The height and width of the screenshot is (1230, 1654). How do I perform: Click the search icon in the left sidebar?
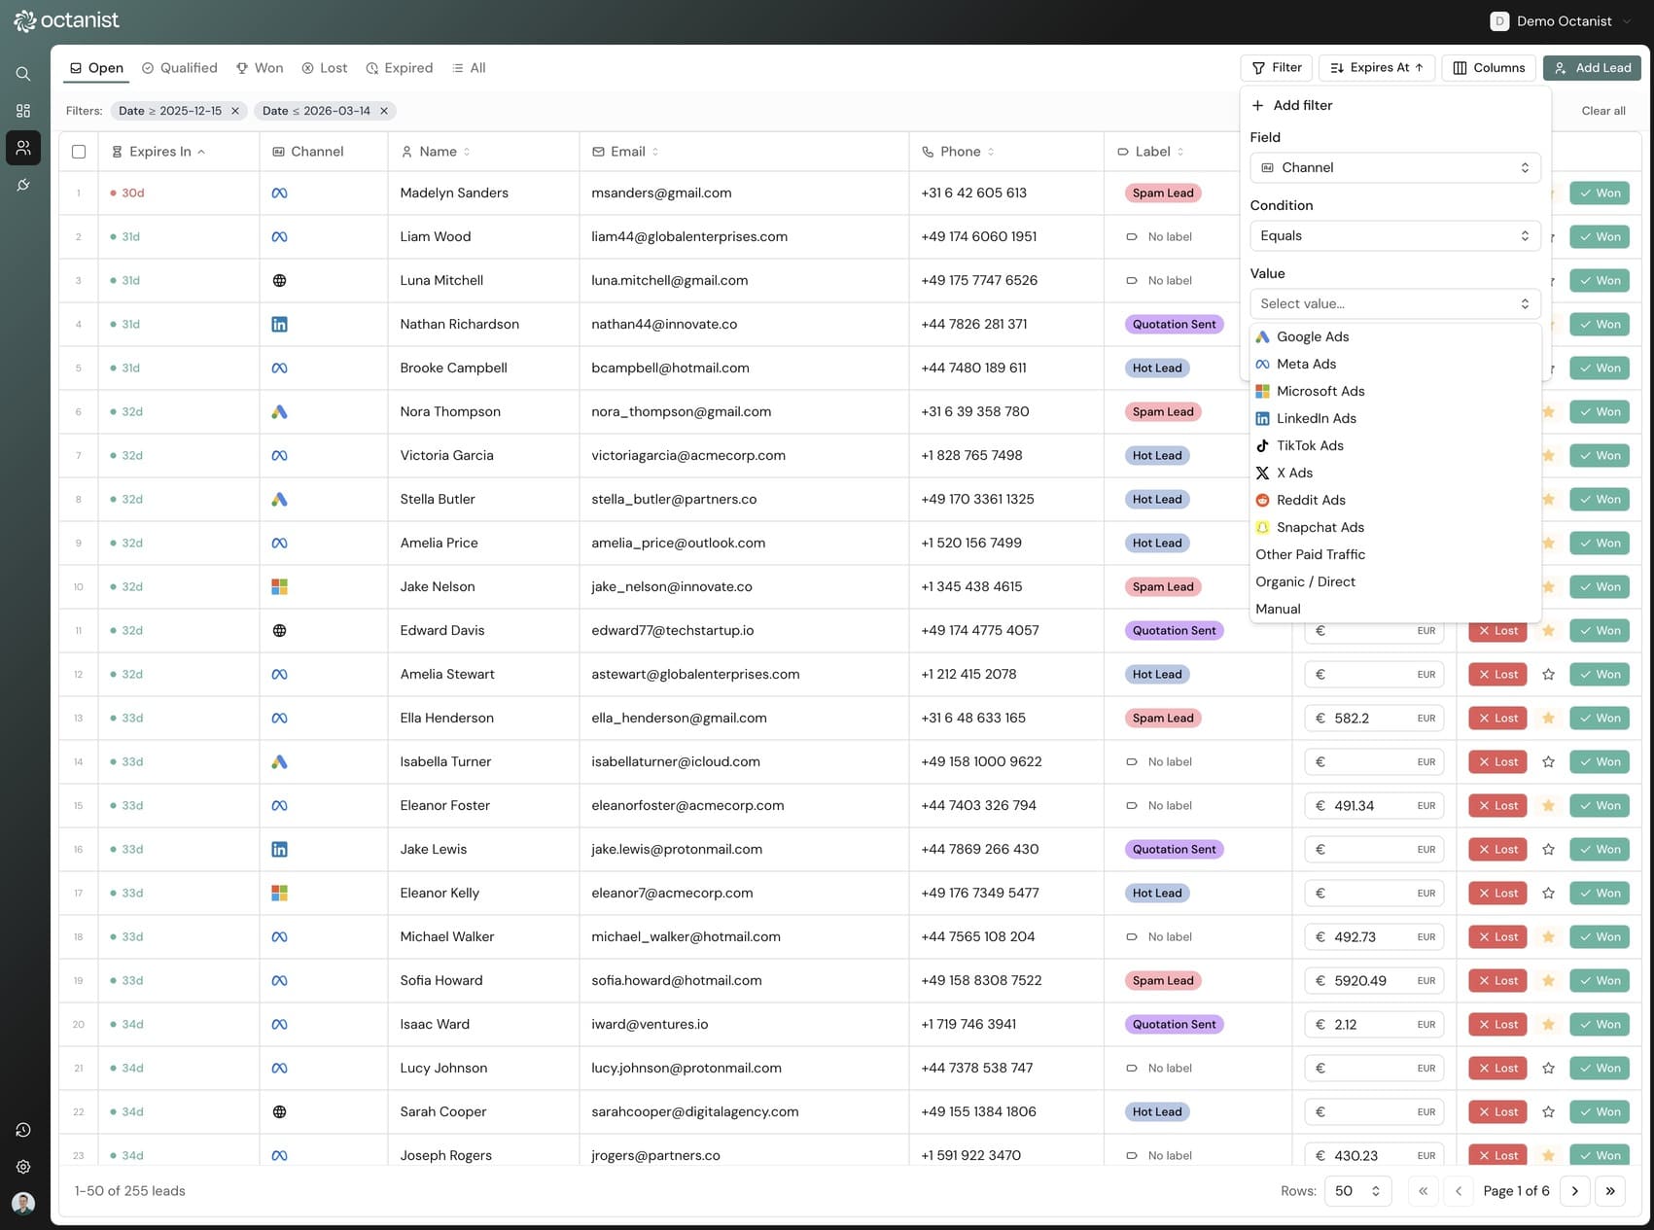point(23,74)
